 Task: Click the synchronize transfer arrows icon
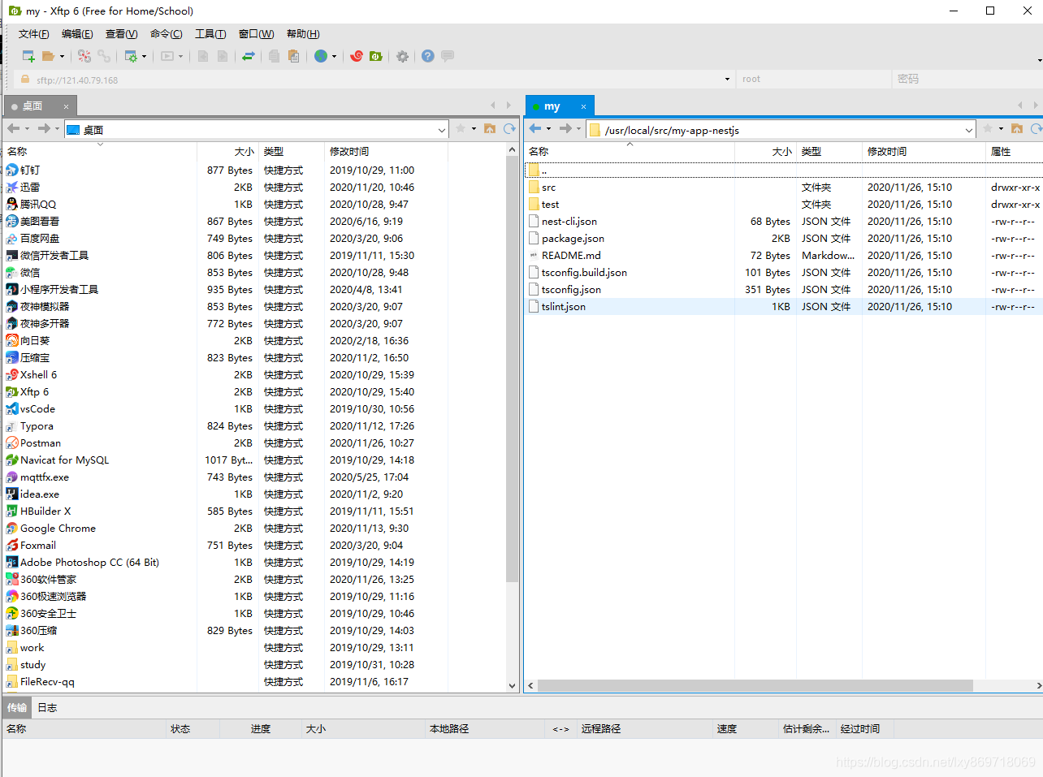coord(249,56)
